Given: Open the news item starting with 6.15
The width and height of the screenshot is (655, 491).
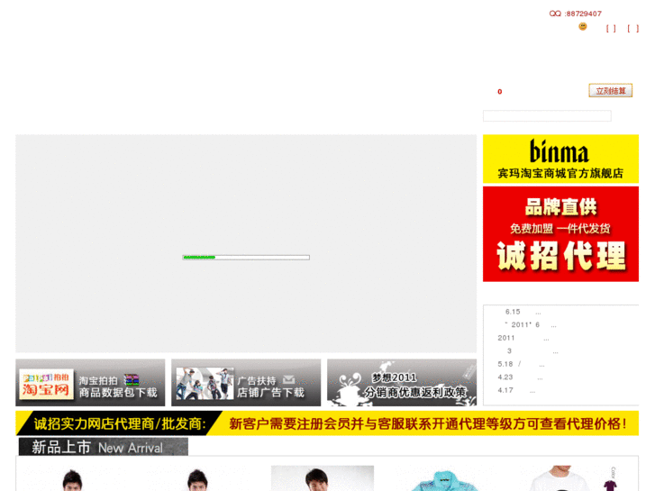Looking at the screenshot, I should pos(523,312).
